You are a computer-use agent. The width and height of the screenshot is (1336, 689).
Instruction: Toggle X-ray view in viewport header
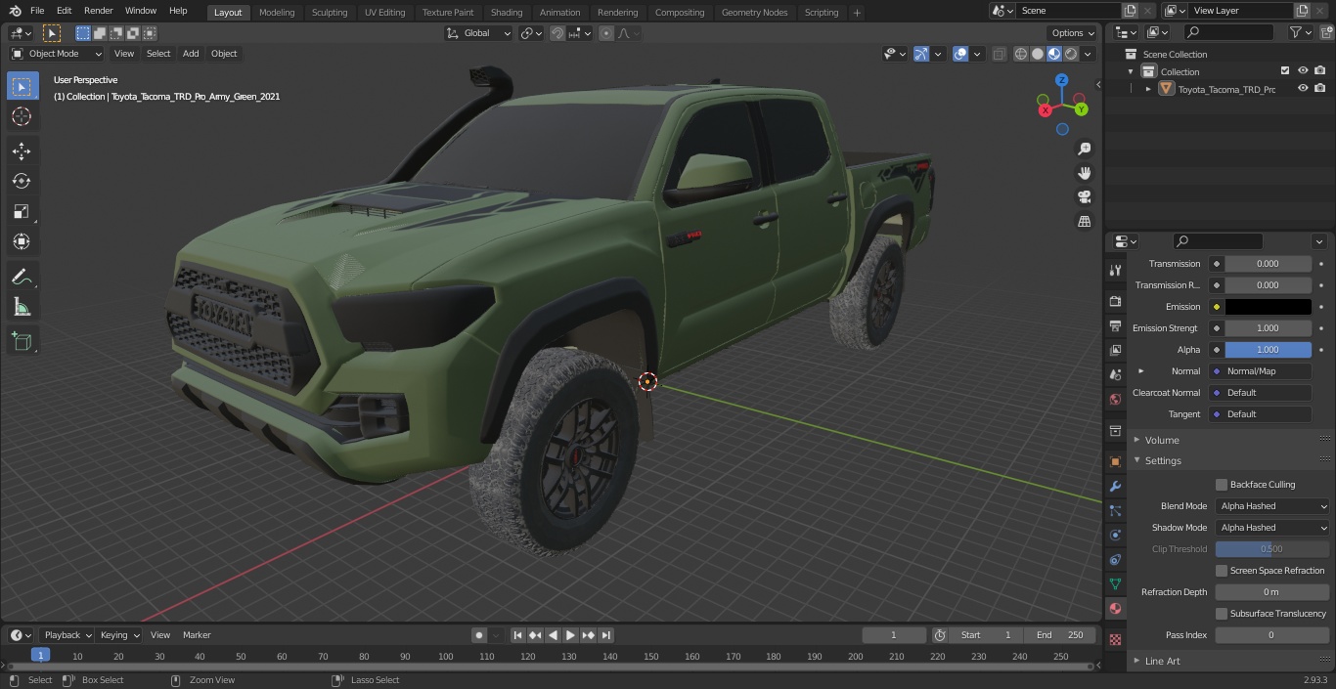[x=999, y=54]
